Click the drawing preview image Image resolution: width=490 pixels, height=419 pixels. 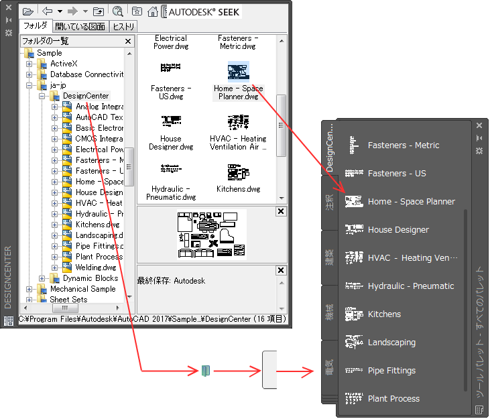click(x=212, y=235)
